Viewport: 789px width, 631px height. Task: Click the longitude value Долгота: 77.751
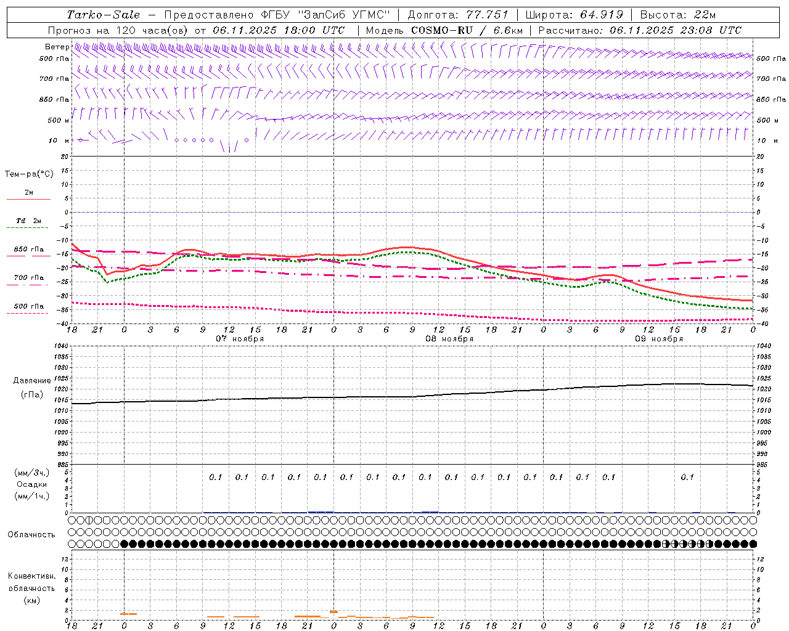458,15
